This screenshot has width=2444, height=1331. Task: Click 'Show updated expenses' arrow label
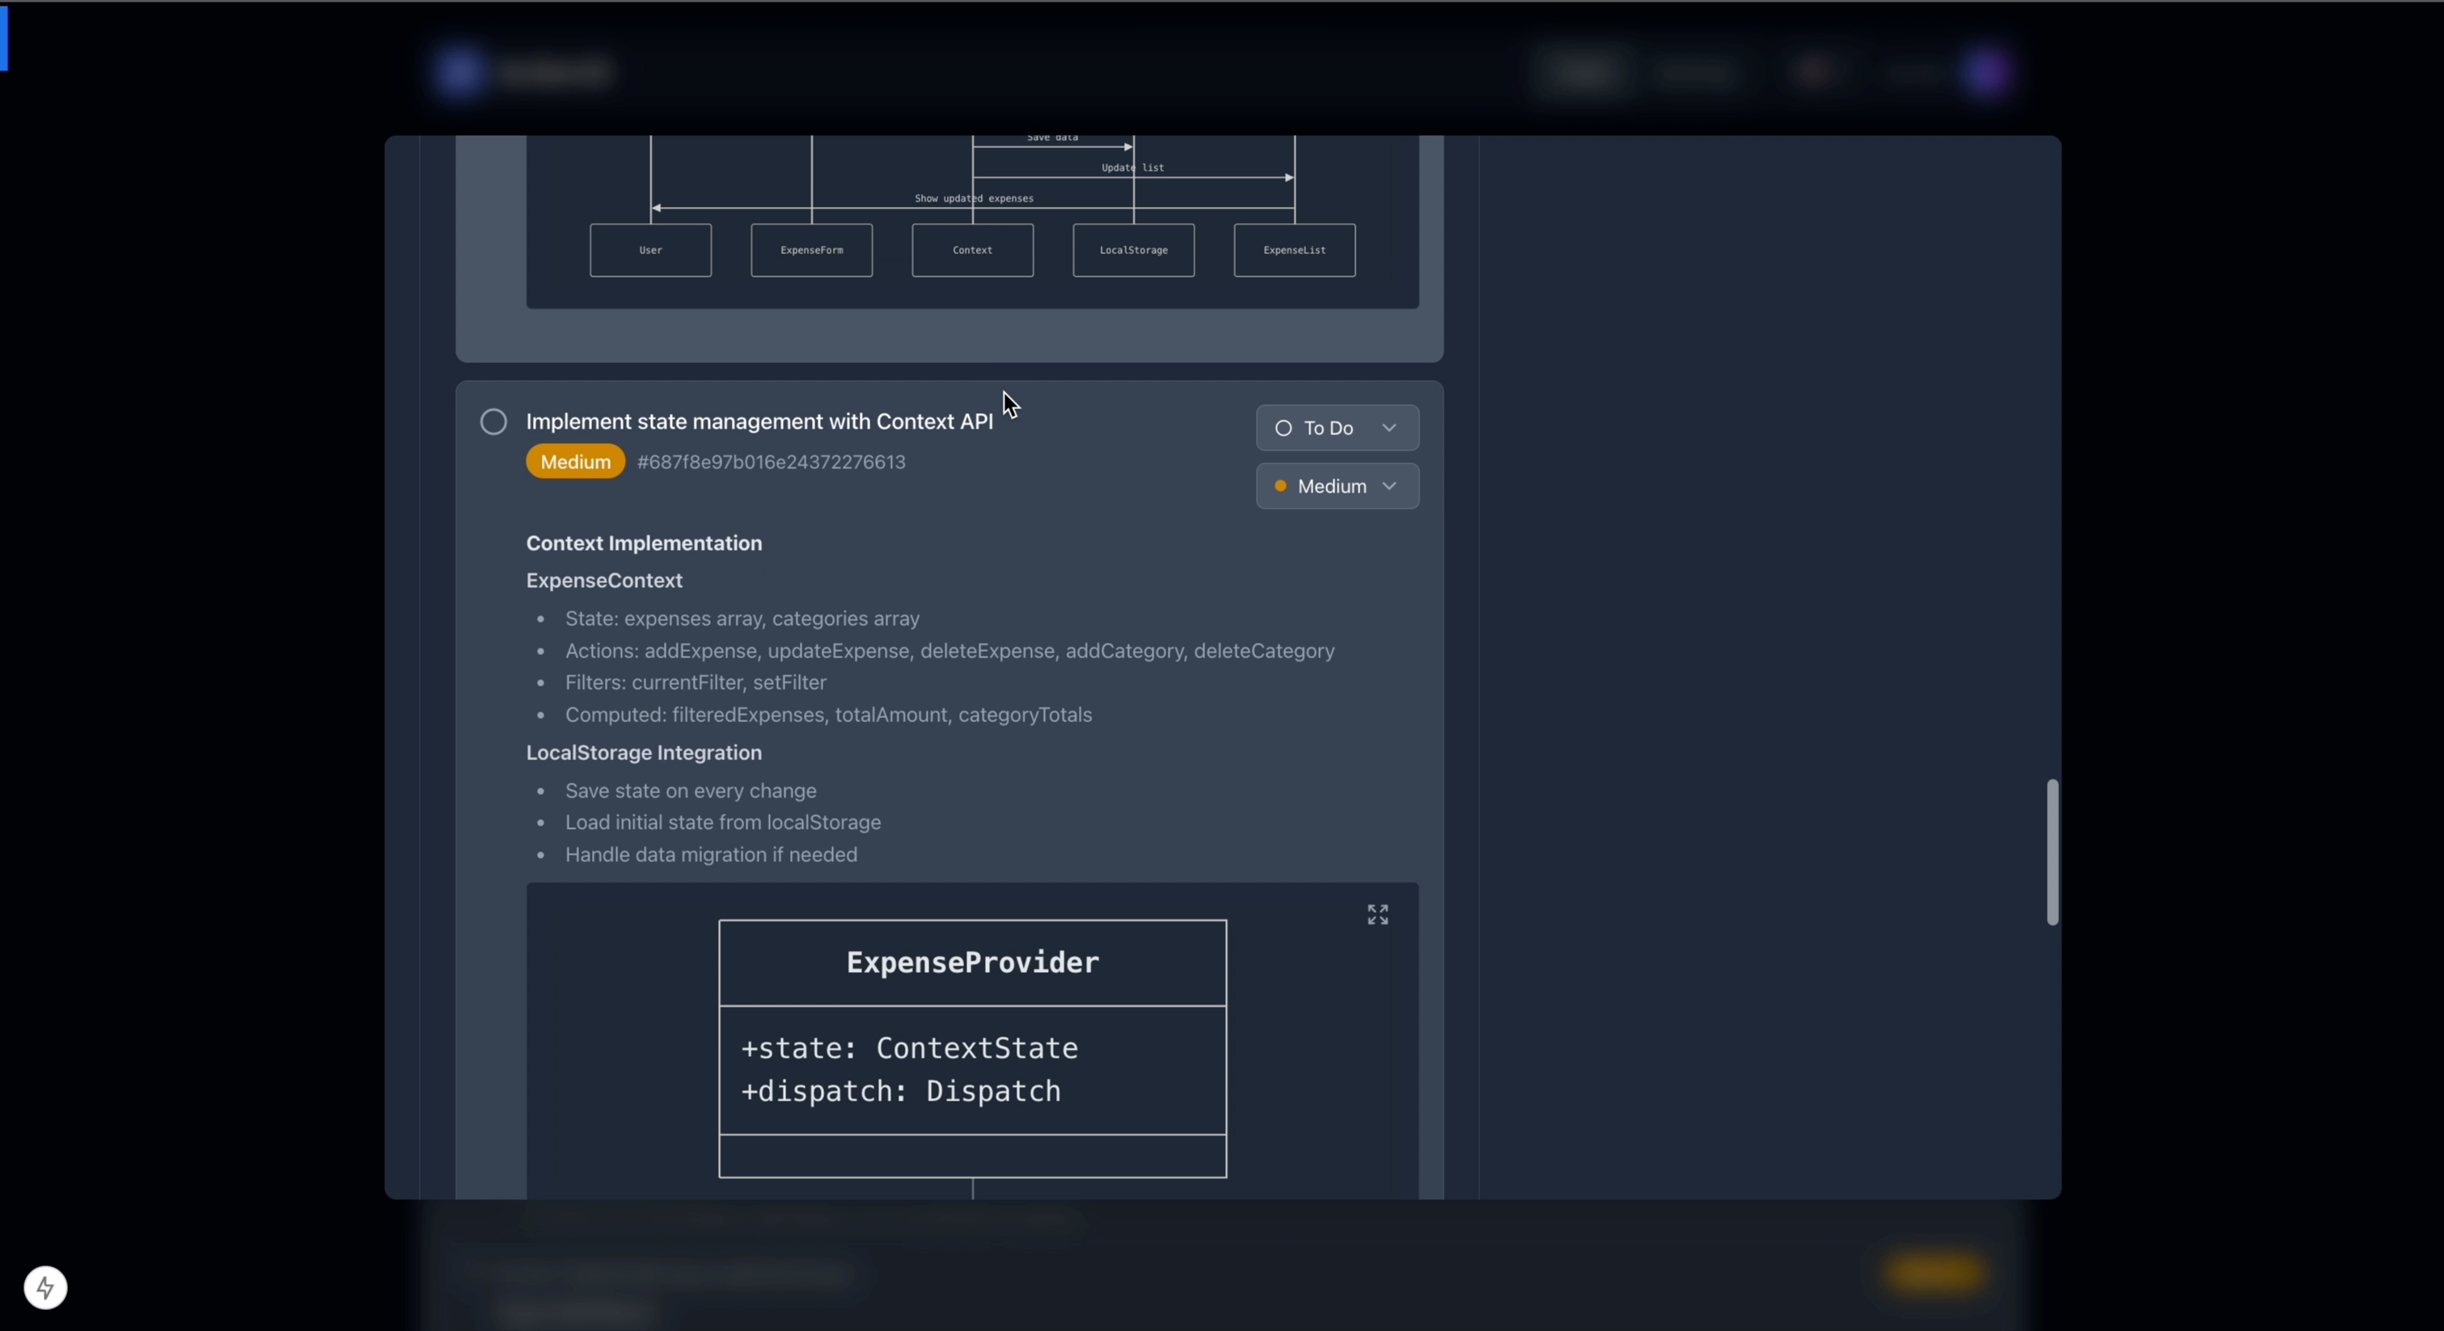pos(974,198)
